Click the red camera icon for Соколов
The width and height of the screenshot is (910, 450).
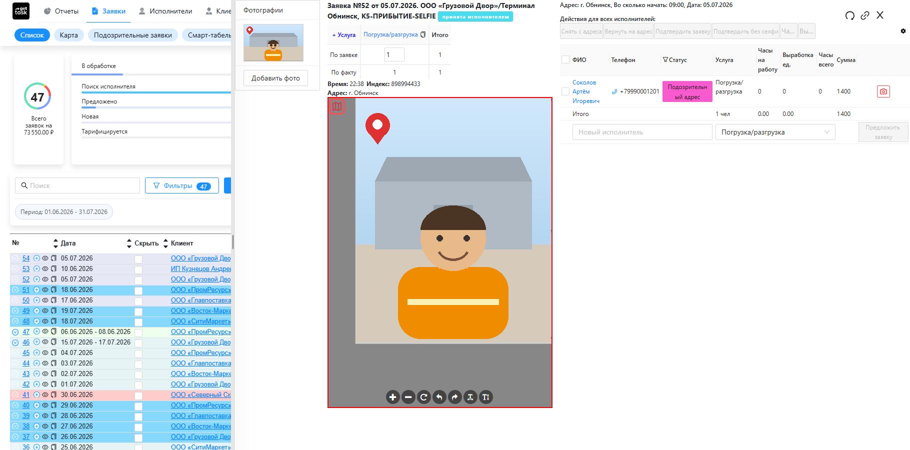point(883,91)
